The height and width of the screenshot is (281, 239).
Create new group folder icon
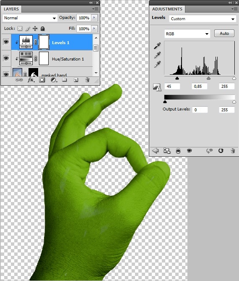point(65,80)
